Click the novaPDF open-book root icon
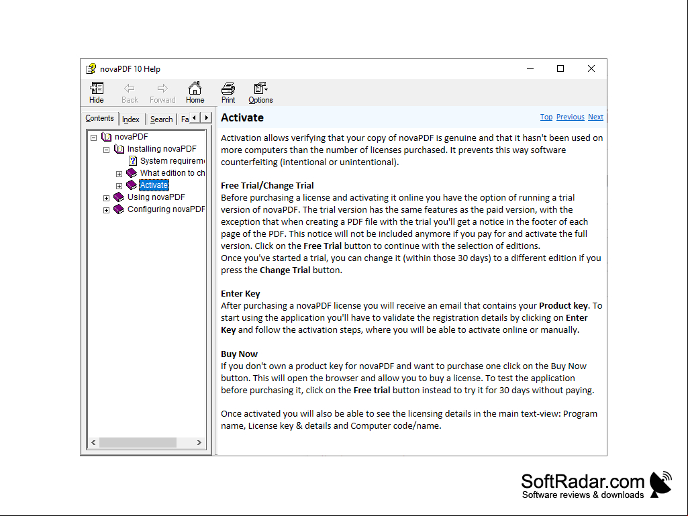This screenshot has width=688, height=516. point(106,136)
